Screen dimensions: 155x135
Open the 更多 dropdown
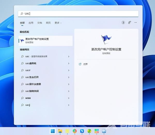(x=58, y=23)
